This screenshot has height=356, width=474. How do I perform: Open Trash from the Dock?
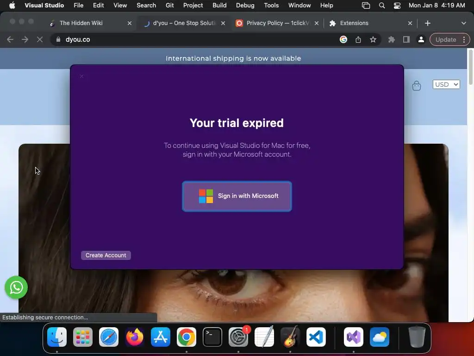coord(417,337)
